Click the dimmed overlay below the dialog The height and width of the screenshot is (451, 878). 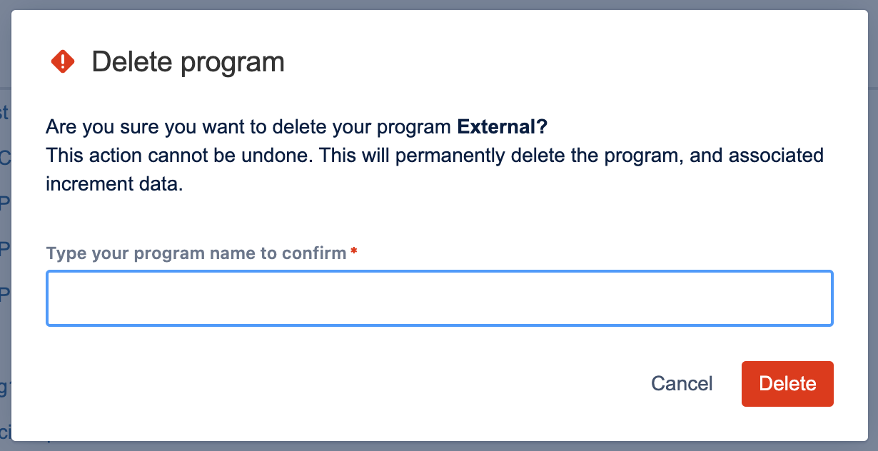[439, 446]
